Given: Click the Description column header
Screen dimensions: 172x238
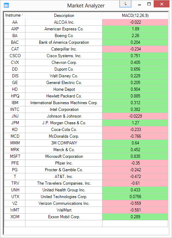Looking at the screenshot, I should point(64,15).
